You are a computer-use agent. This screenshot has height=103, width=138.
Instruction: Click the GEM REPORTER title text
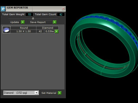pos(18,8)
